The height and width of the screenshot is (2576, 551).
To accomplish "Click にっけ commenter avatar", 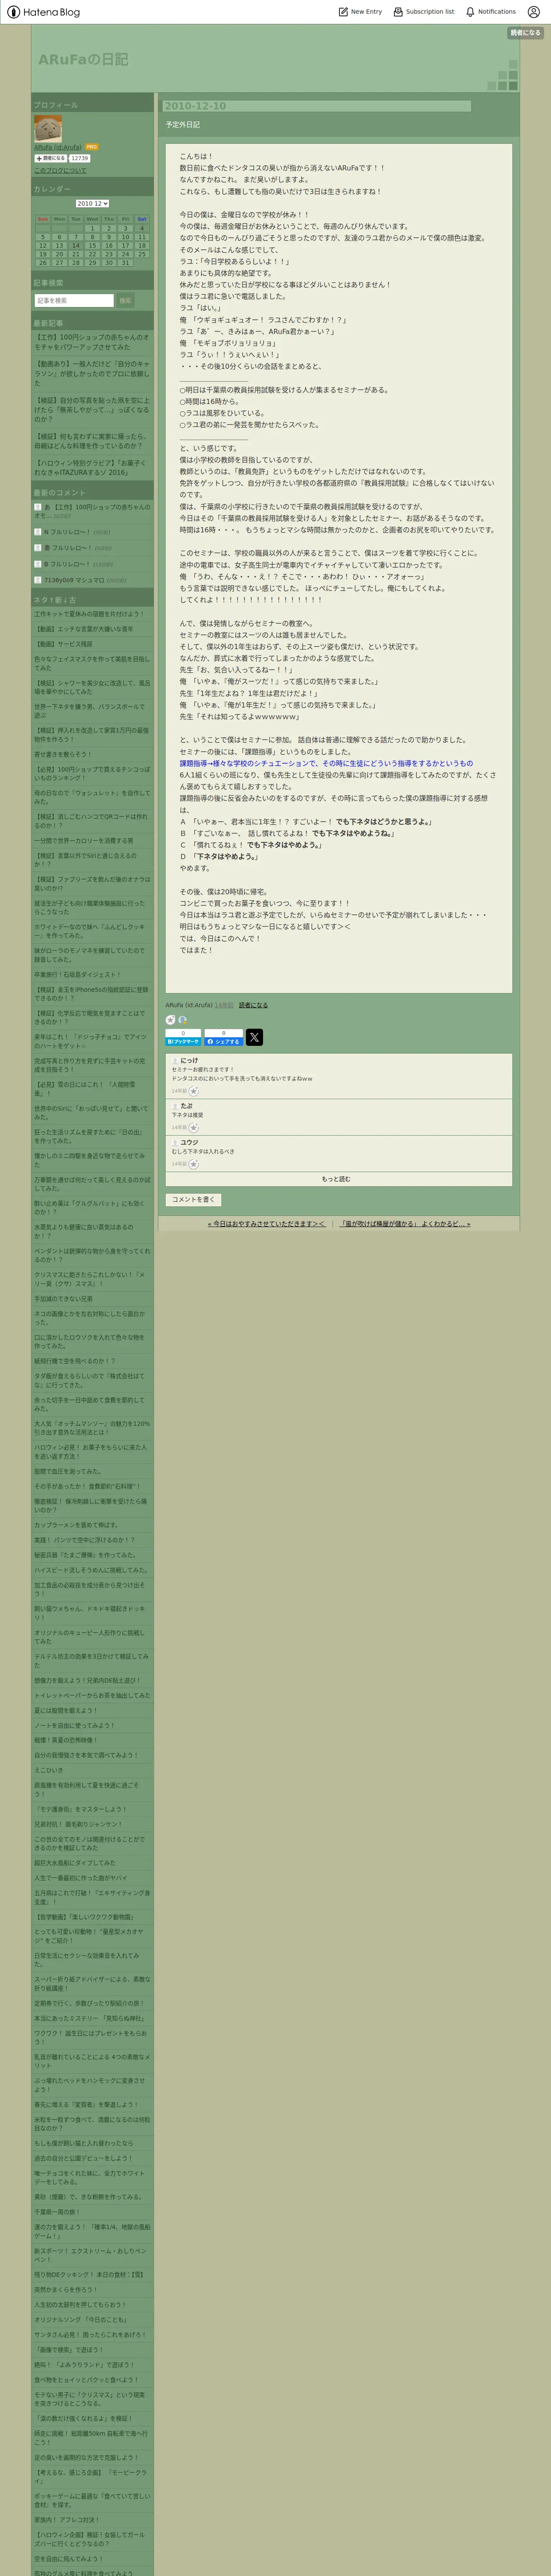I will click(175, 1060).
